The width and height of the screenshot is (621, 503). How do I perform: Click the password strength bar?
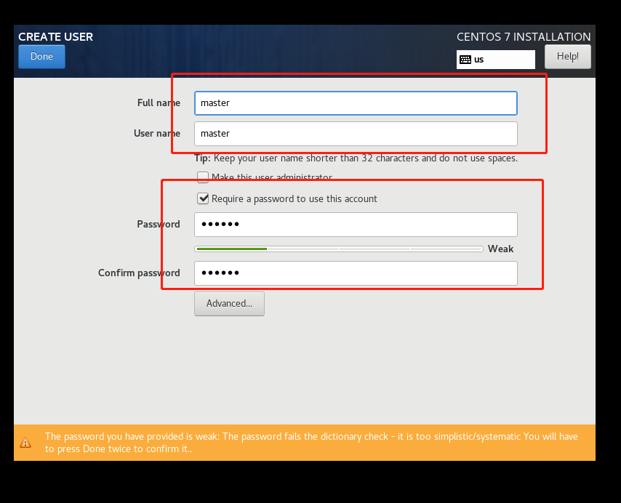point(339,249)
